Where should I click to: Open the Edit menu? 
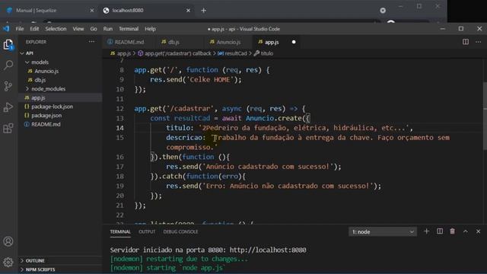pos(34,29)
